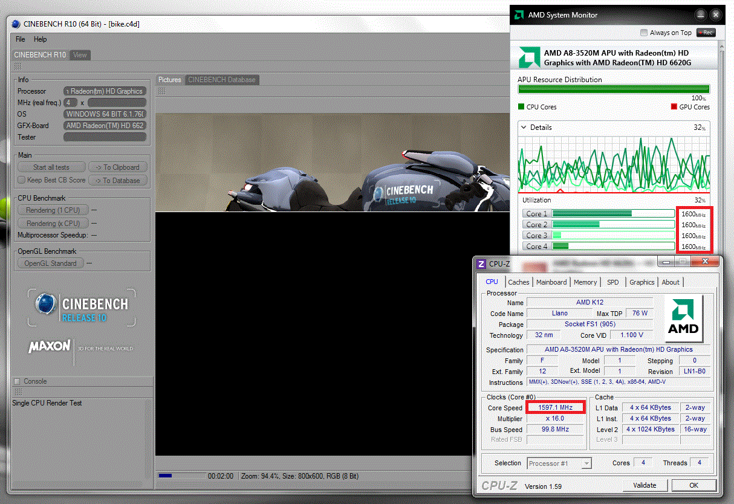The height and width of the screenshot is (504, 734).
Task: Click Rendering (1 CPU) button
Action: (53, 210)
